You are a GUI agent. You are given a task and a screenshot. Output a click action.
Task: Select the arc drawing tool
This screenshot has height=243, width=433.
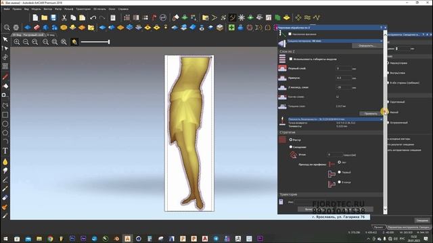(x=5, y=142)
